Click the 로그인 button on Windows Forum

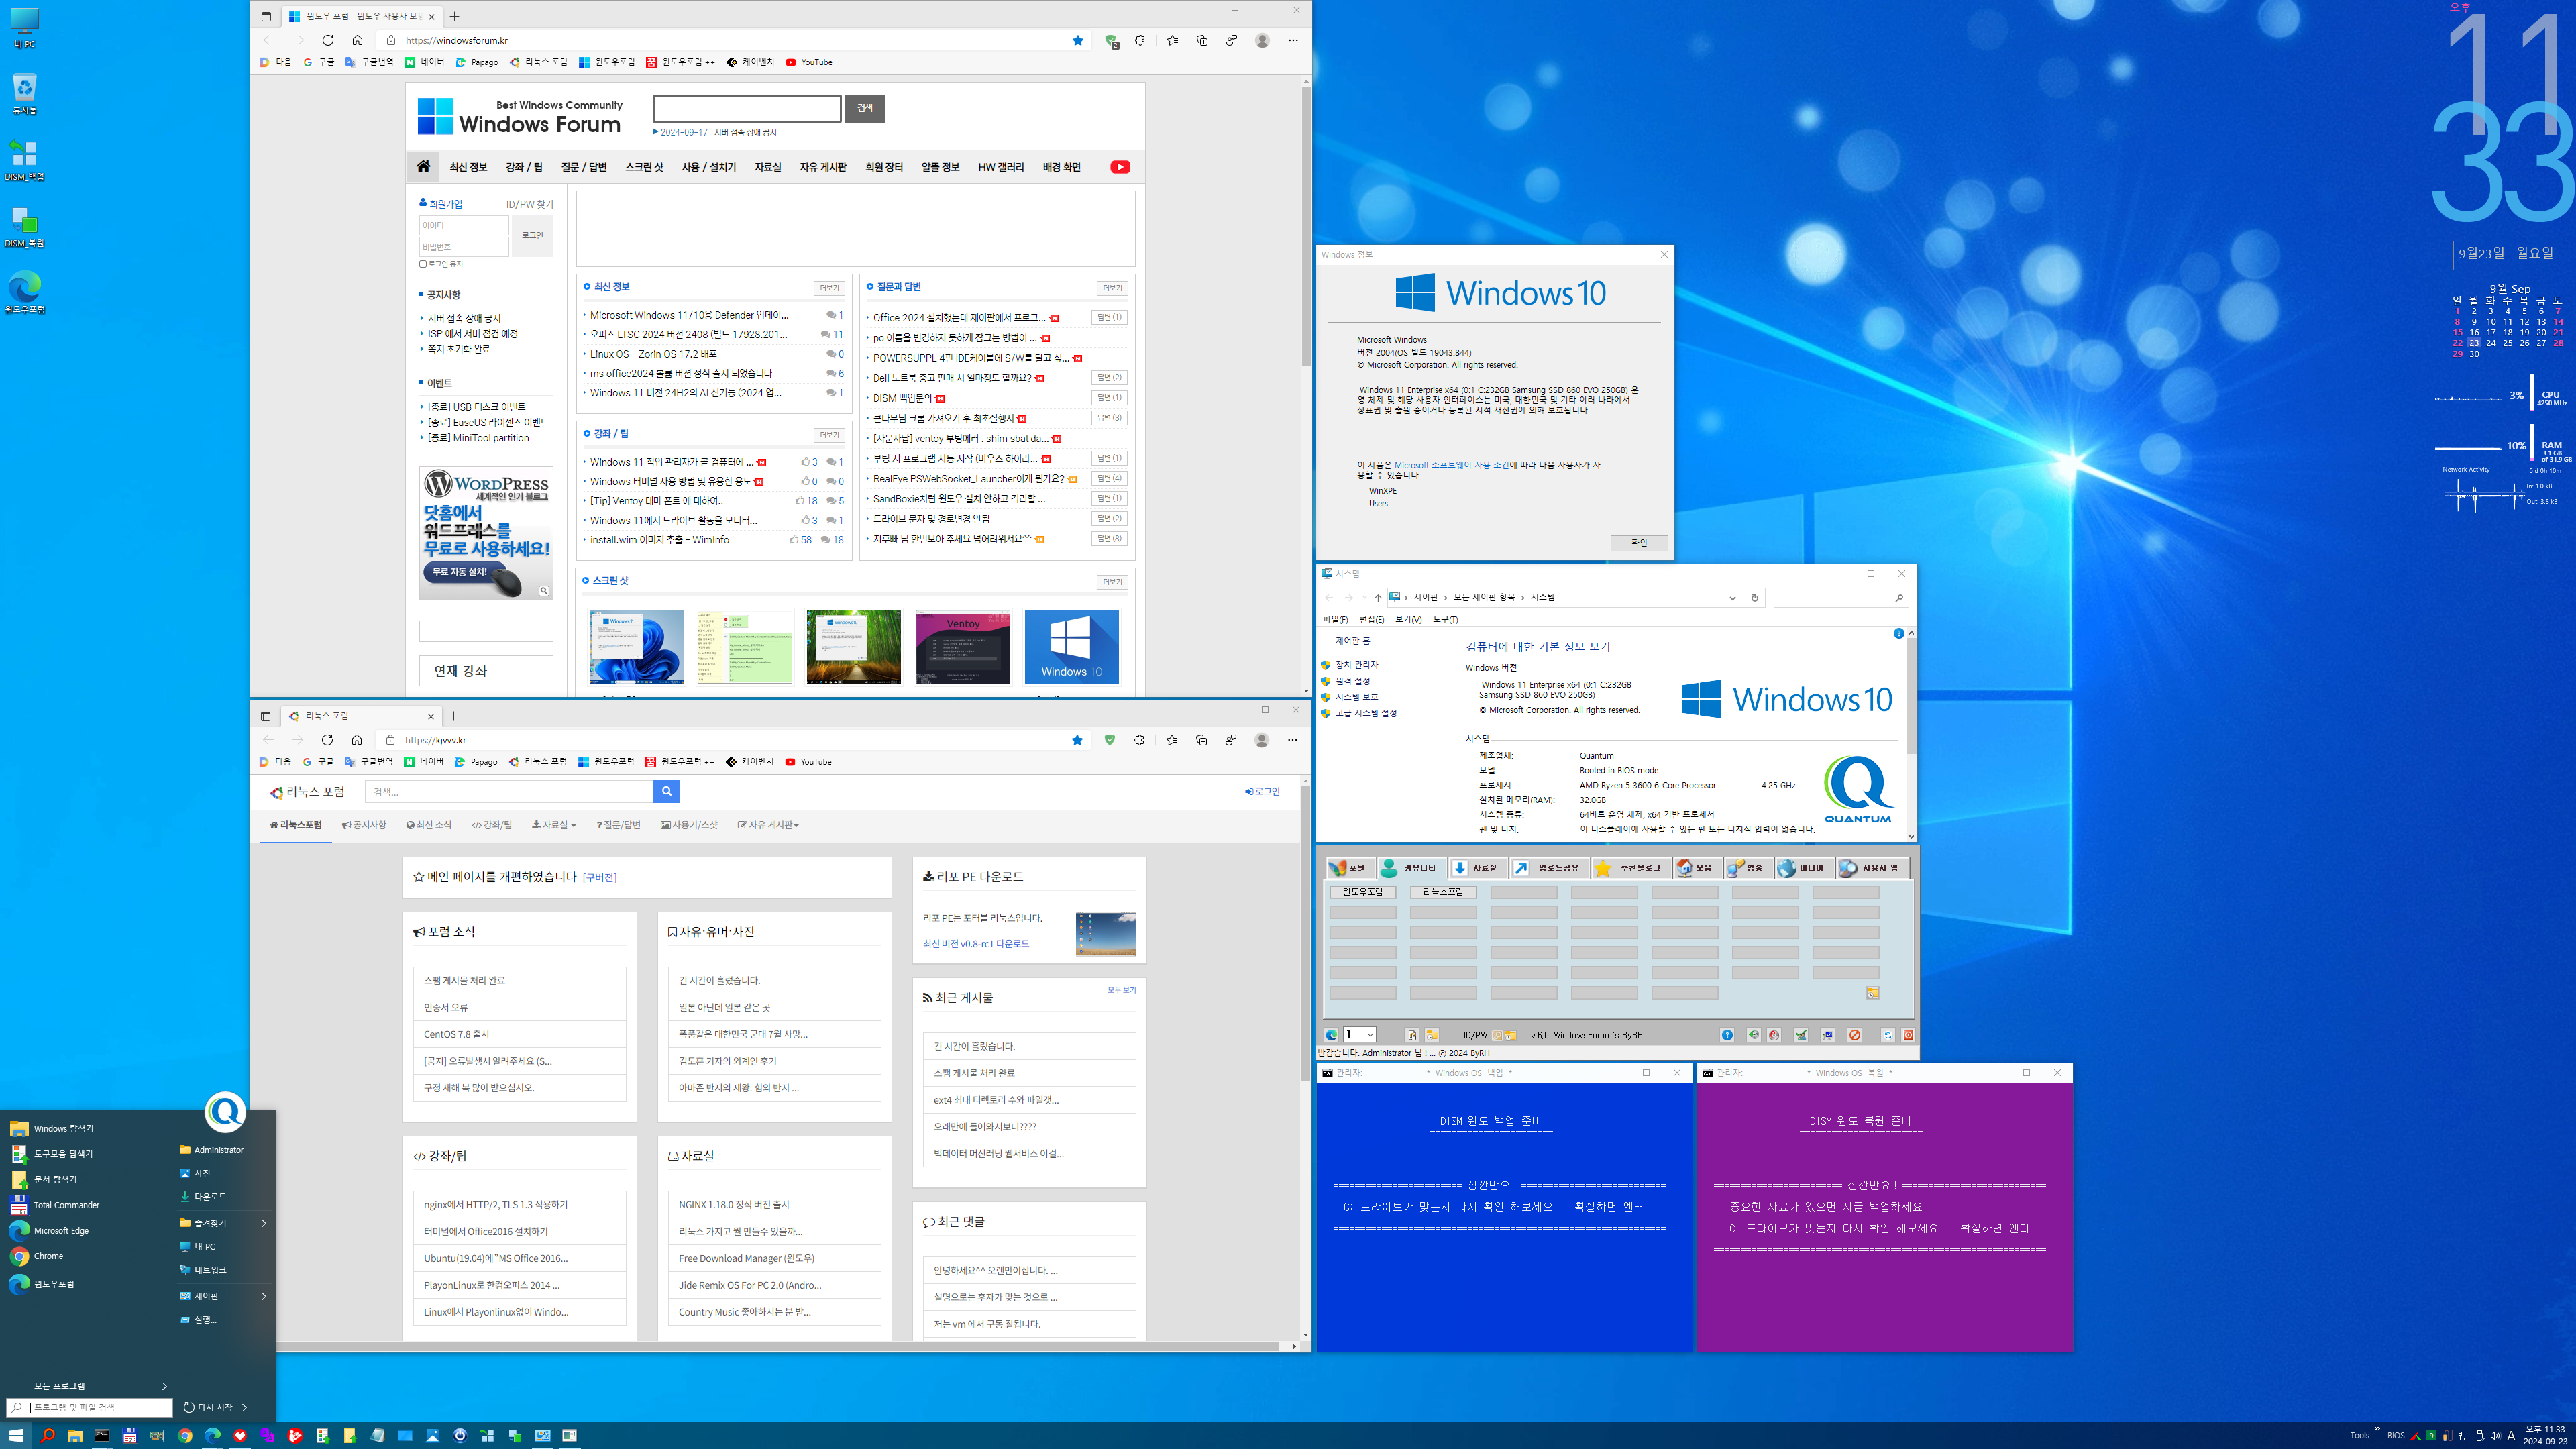pos(532,236)
